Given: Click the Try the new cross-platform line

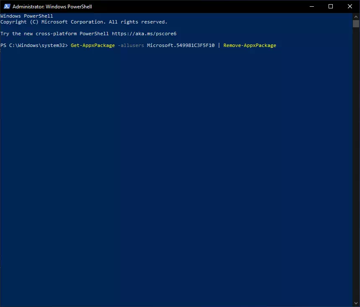Looking at the screenshot, I should tap(88, 34).
